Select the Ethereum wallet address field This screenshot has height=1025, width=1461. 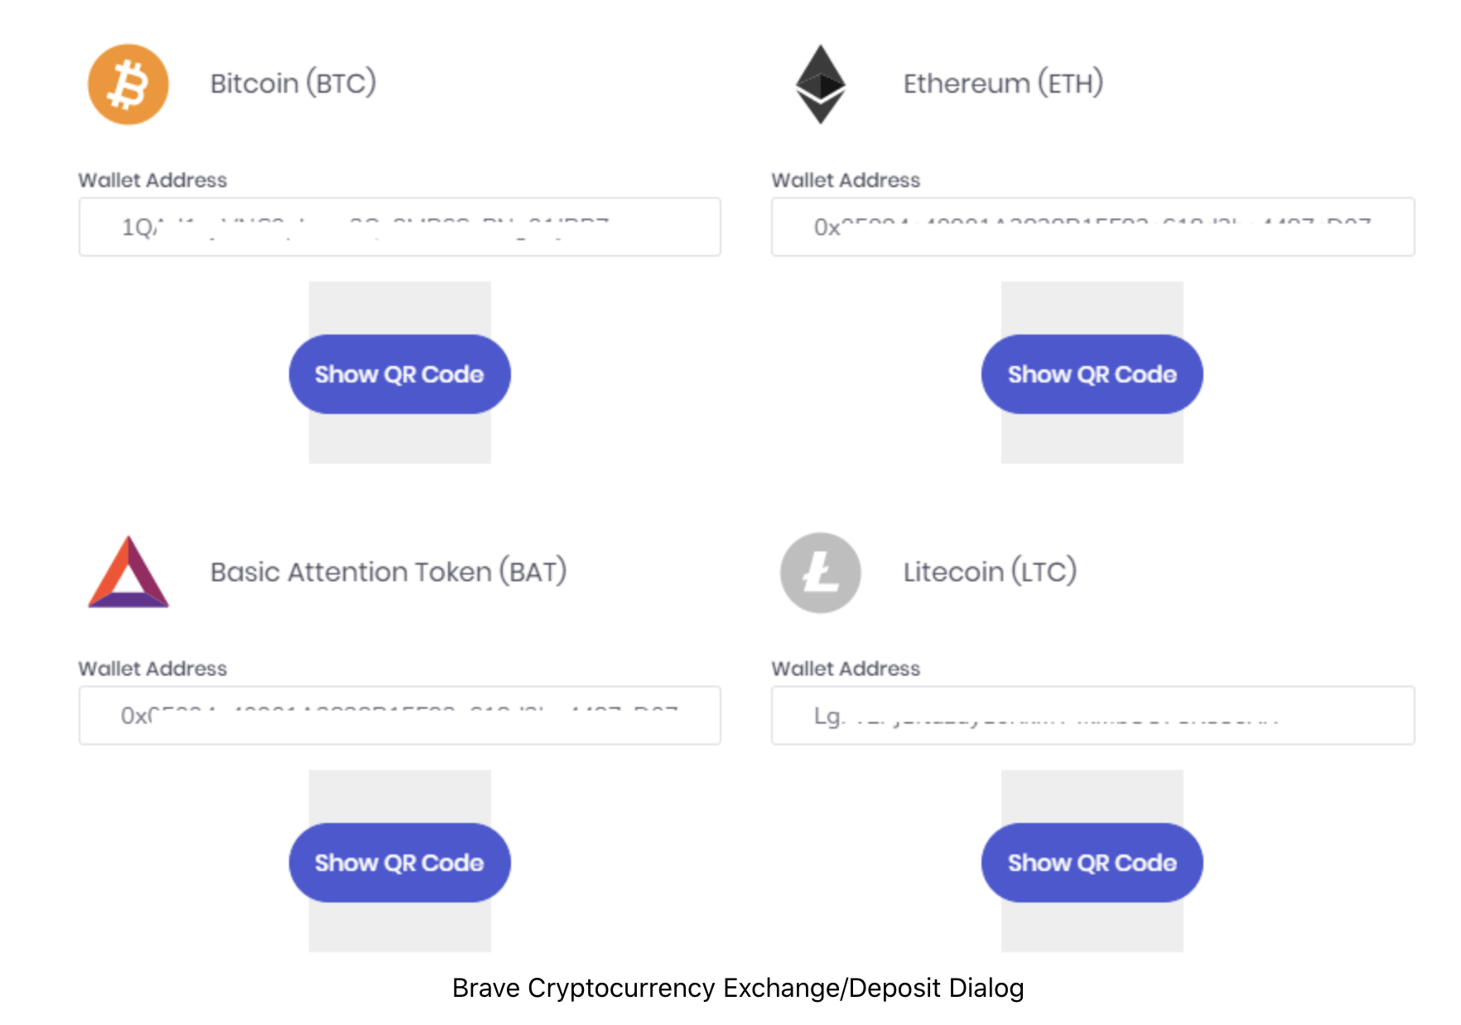click(x=1092, y=227)
